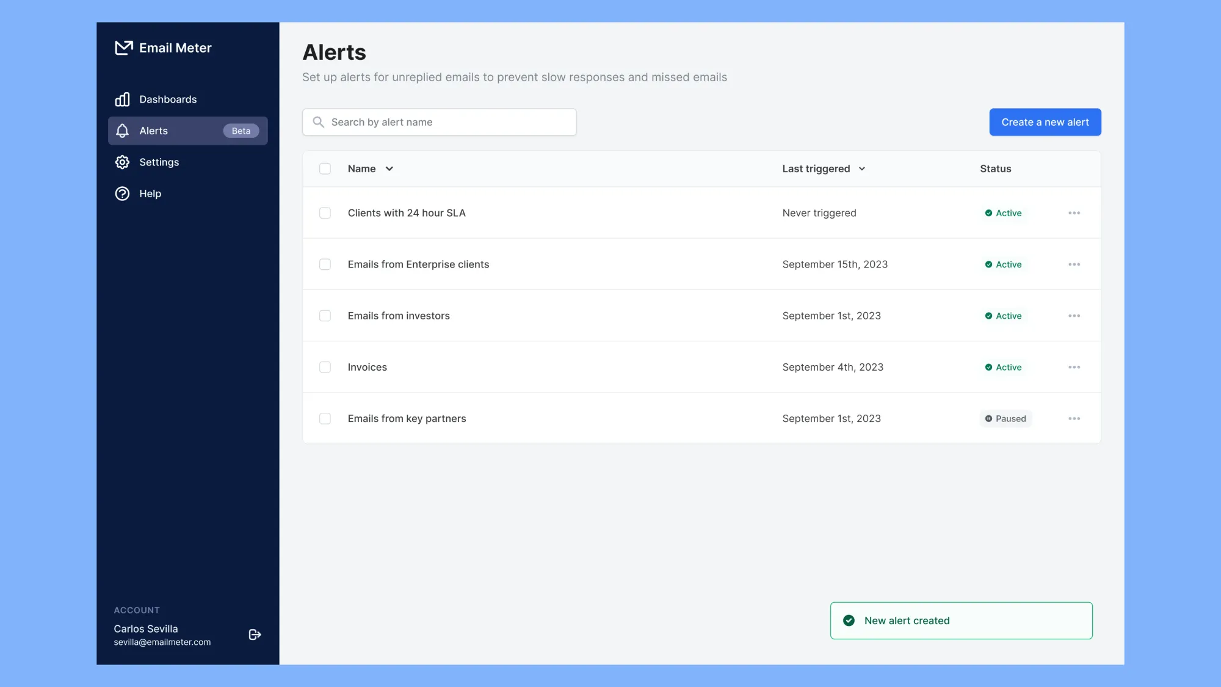Screen dimensions: 1221x687
Task: Focus the Search by alert name field
Action: pos(440,122)
